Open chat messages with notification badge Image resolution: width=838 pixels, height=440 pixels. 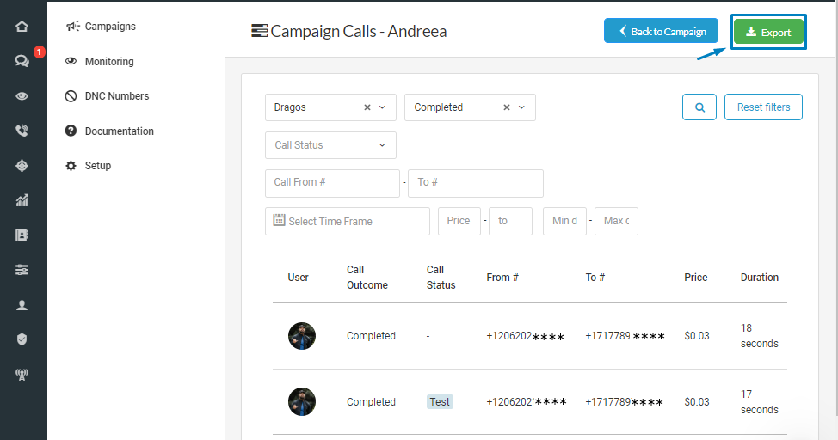22,62
